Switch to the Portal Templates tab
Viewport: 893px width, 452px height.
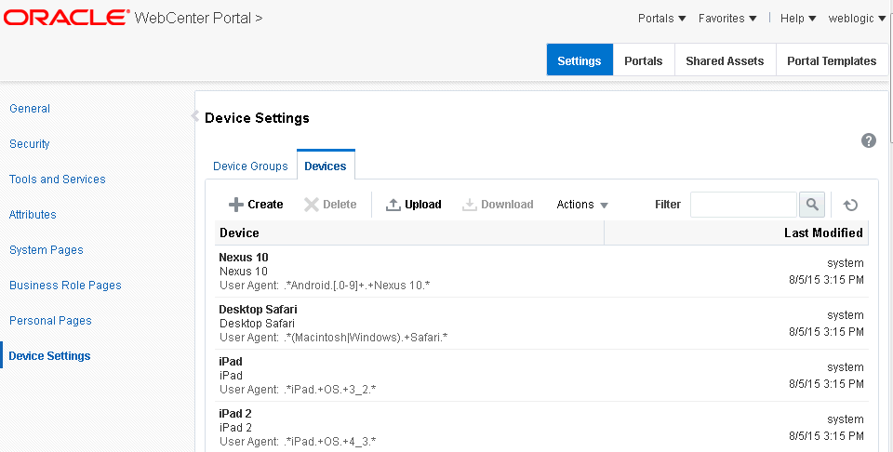(x=832, y=60)
